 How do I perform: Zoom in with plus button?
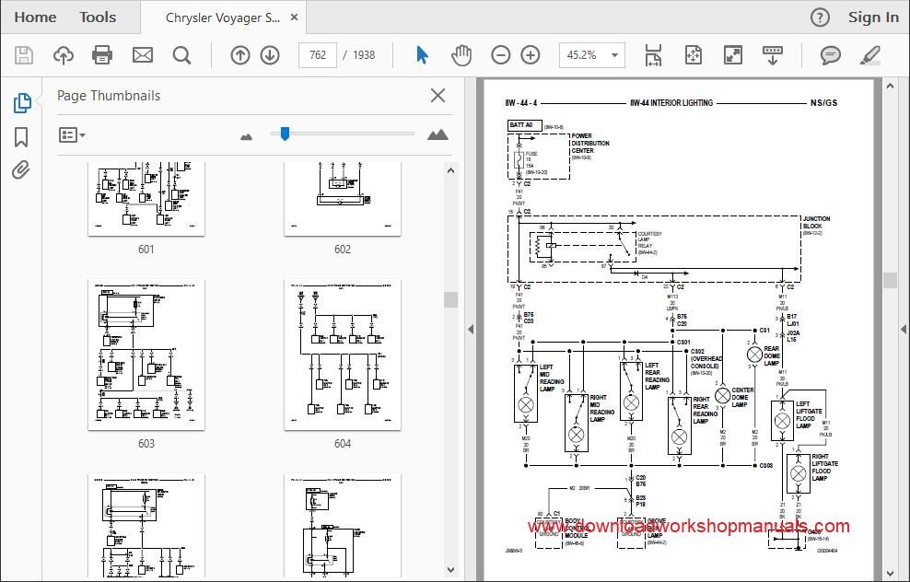531,55
